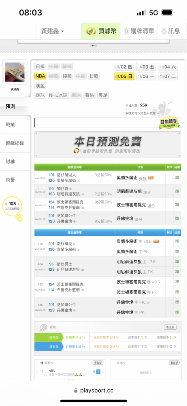This screenshot has width=187, height=406.
Task: Click 看全部 in the 戰績 section
Action: (x=170, y=327)
